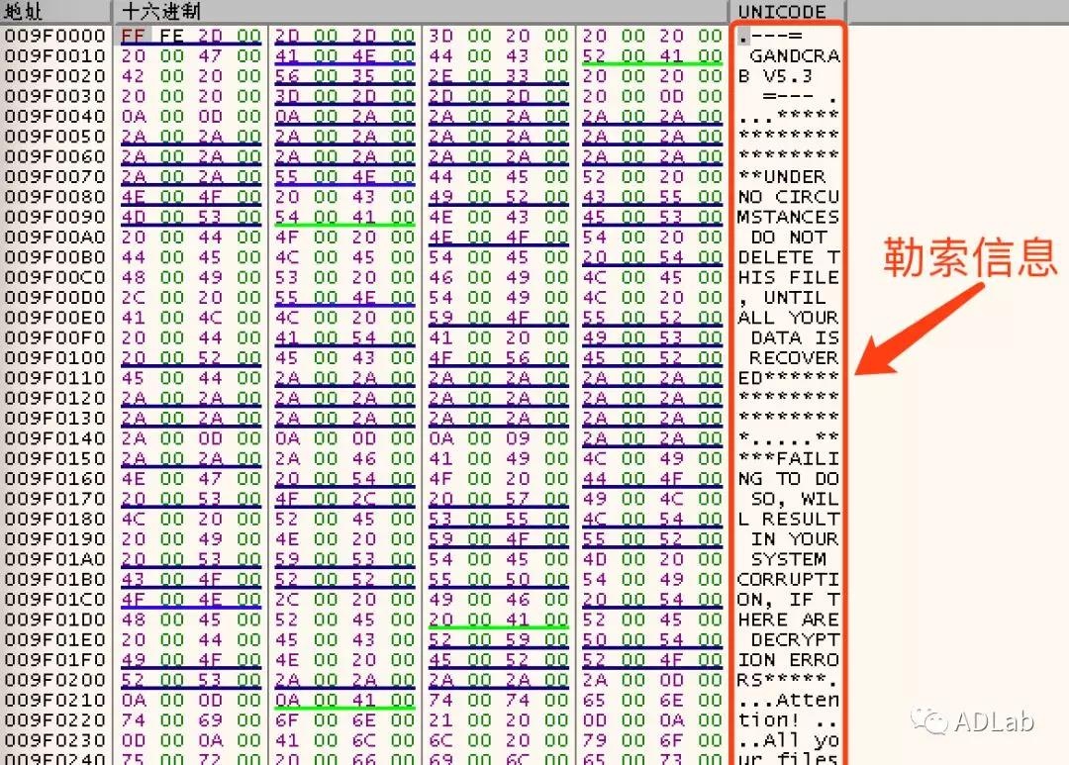This screenshot has height=765, width=1069.
Task: Select the UNICODE column header
Action: point(782,11)
